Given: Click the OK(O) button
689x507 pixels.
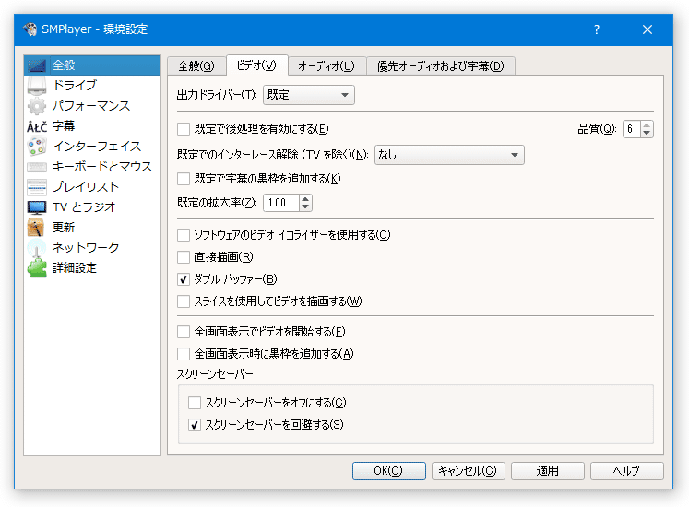Looking at the screenshot, I should [x=388, y=471].
